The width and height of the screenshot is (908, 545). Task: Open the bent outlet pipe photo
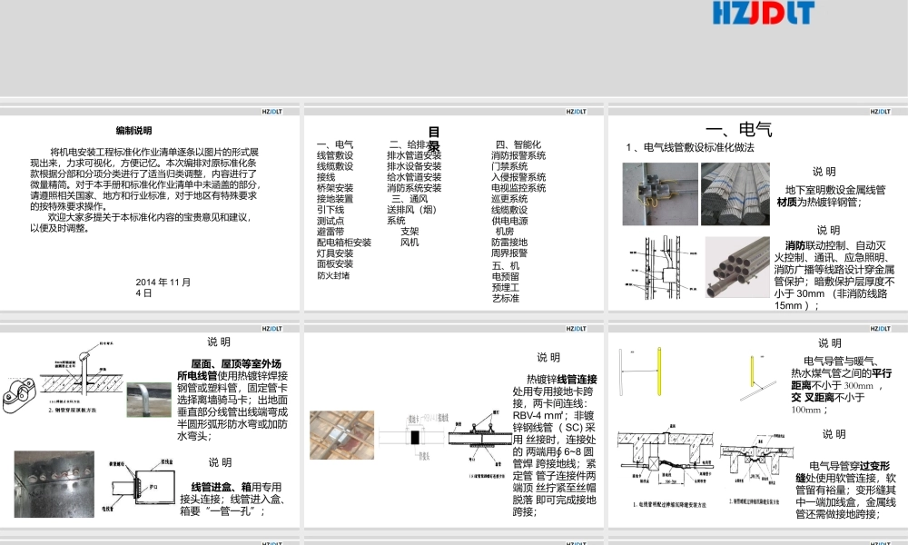click(149, 400)
